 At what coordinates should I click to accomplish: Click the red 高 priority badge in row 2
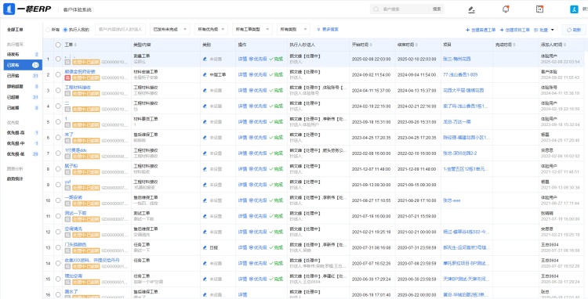67,77
